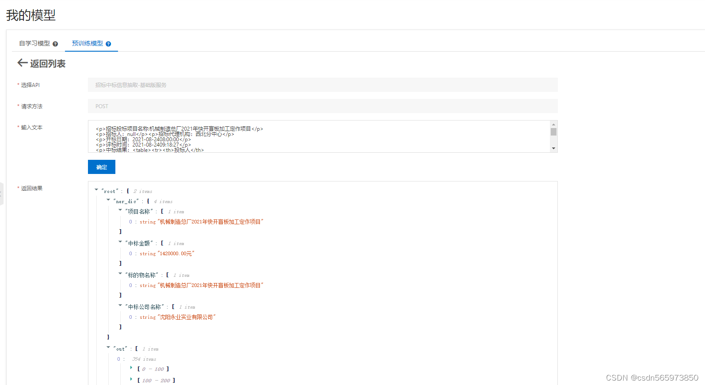Collapse the "中标公司名称" array node
705x385 pixels.
pyautogui.click(x=120, y=306)
